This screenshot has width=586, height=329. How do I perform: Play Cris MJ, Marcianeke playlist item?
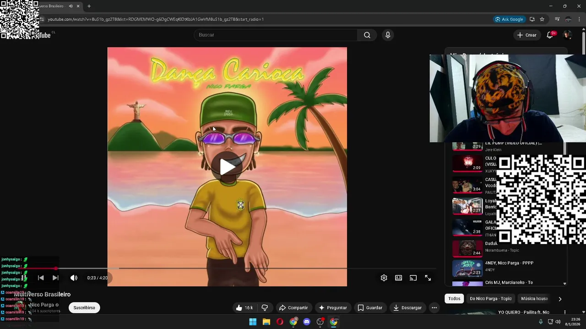(x=508, y=283)
